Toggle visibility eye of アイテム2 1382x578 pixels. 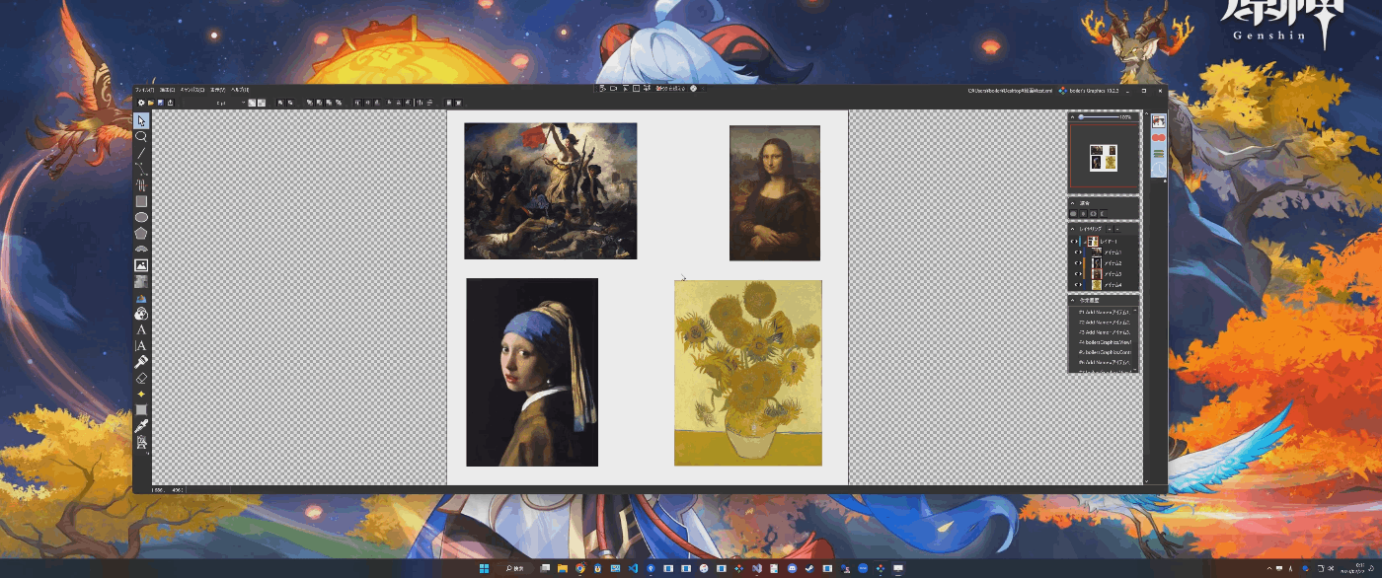[1076, 263]
